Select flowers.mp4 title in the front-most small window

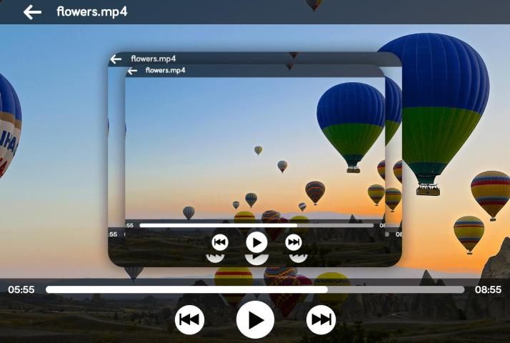(x=166, y=71)
